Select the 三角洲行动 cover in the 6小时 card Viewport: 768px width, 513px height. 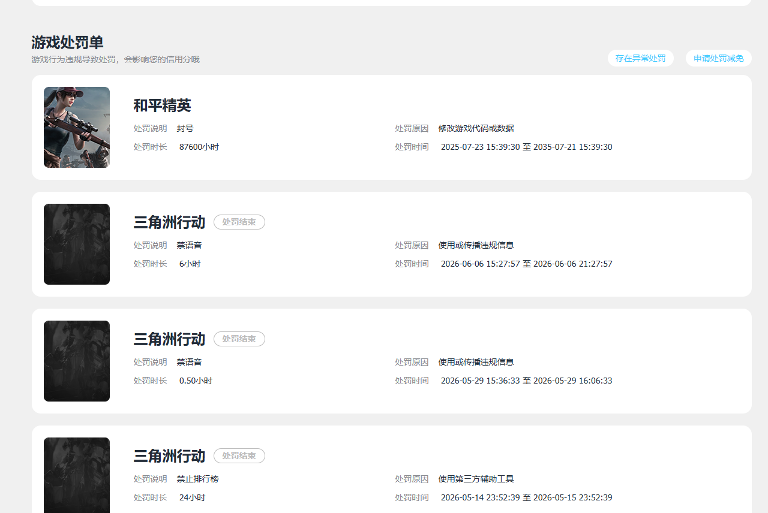(77, 244)
